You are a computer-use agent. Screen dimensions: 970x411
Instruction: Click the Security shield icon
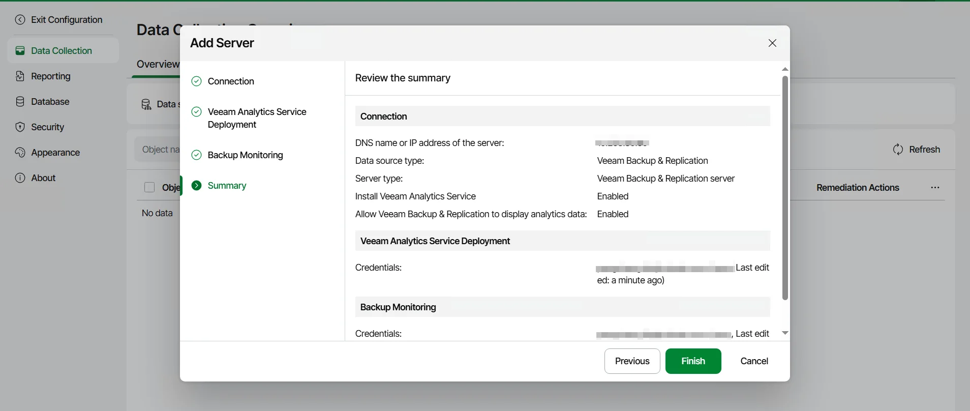click(20, 127)
